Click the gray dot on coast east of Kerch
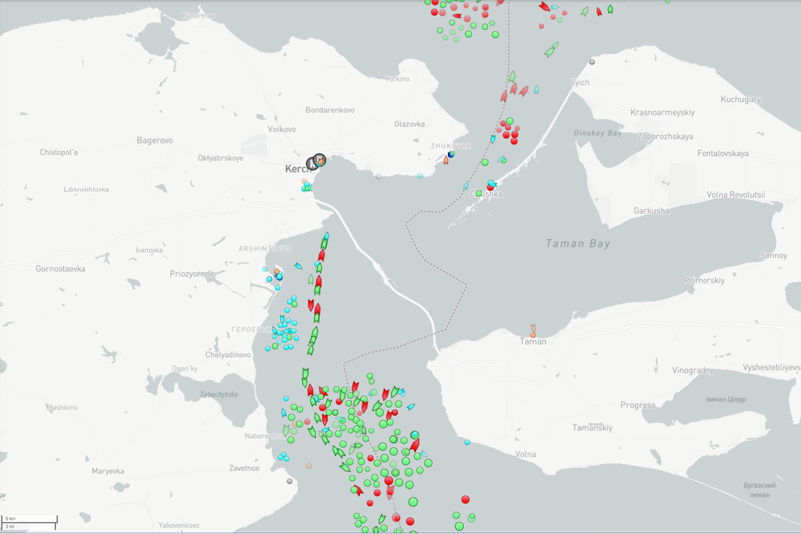The image size is (801, 534). pos(378,176)
